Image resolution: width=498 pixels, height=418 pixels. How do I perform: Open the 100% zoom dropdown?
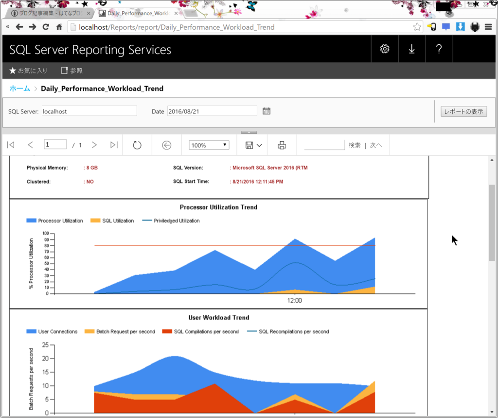pos(209,145)
